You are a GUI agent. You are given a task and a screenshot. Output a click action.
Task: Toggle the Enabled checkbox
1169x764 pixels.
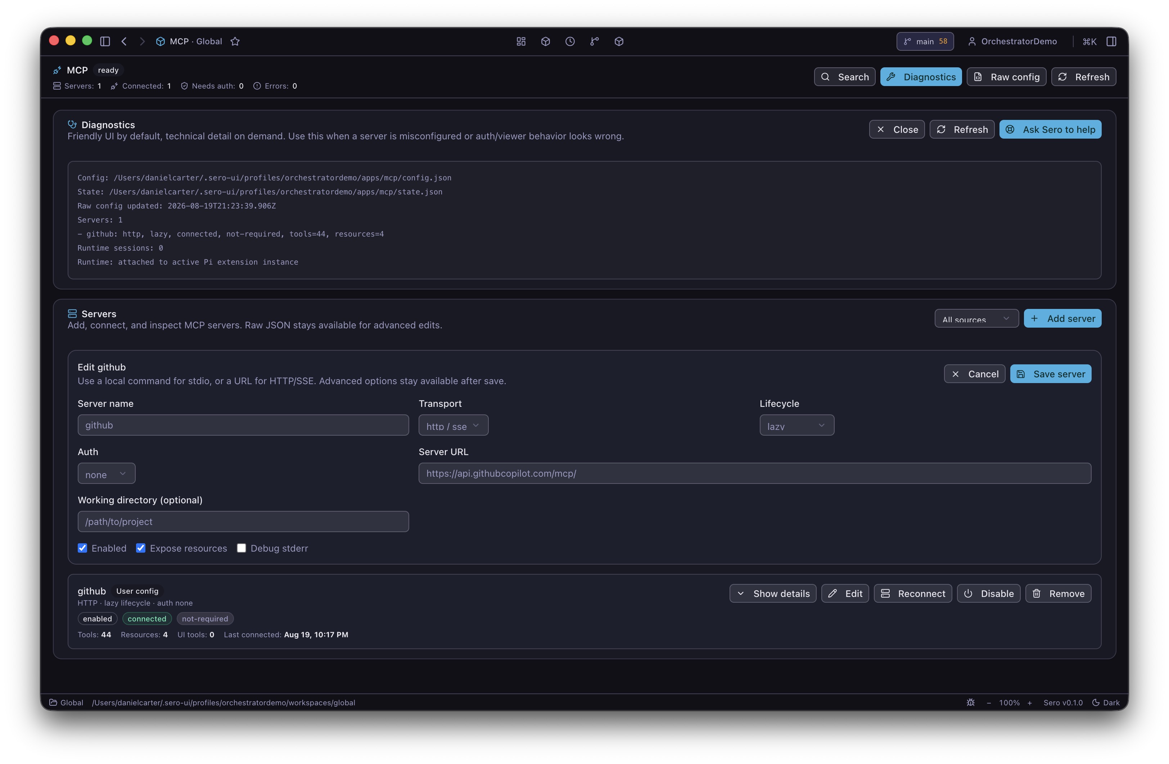coord(82,548)
